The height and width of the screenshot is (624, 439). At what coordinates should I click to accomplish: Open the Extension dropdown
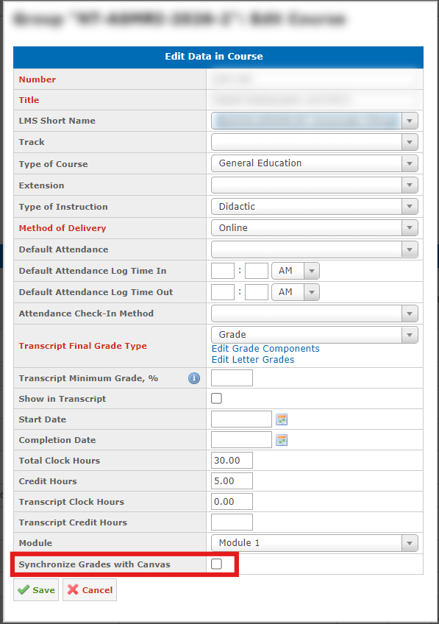[315, 185]
